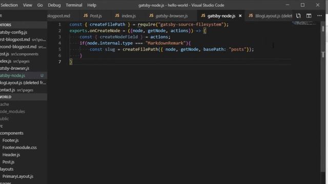Click the JS icon on index.js tab
The width and height of the screenshot is (328, 184).
[x=117, y=16]
